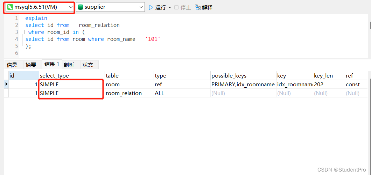Click the Explain (解释) button
The width and height of the screenshot is (371, 175).
pyautogui.click(x=204, y=8)
